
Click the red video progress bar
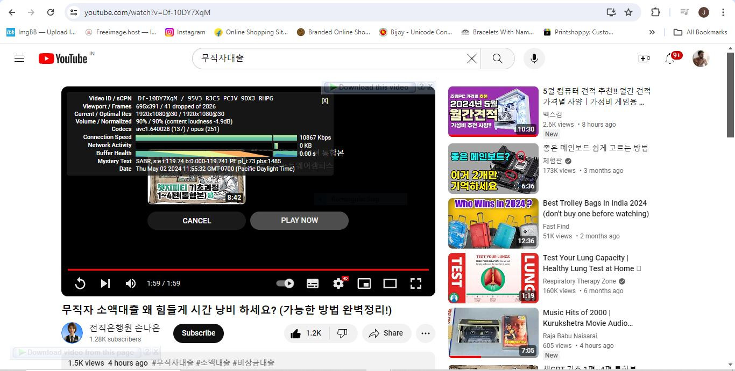coord(248,270)
